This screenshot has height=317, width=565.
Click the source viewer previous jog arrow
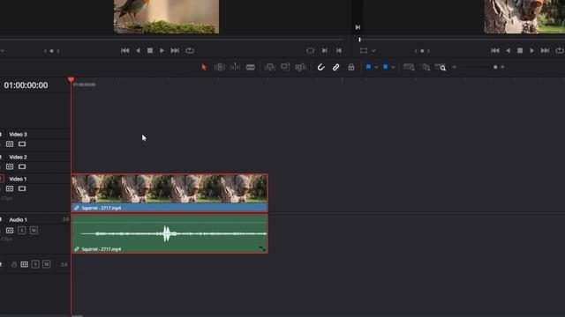45,51
